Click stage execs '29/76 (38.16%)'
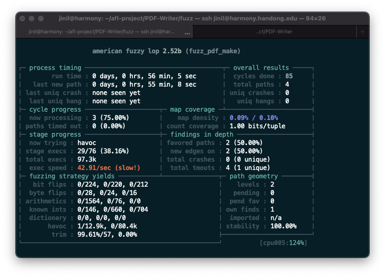The width and height of the screenshot is (385, 277). click(103, 151)
